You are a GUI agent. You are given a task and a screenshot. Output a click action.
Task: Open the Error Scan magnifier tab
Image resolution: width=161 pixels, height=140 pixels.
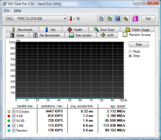104,30
